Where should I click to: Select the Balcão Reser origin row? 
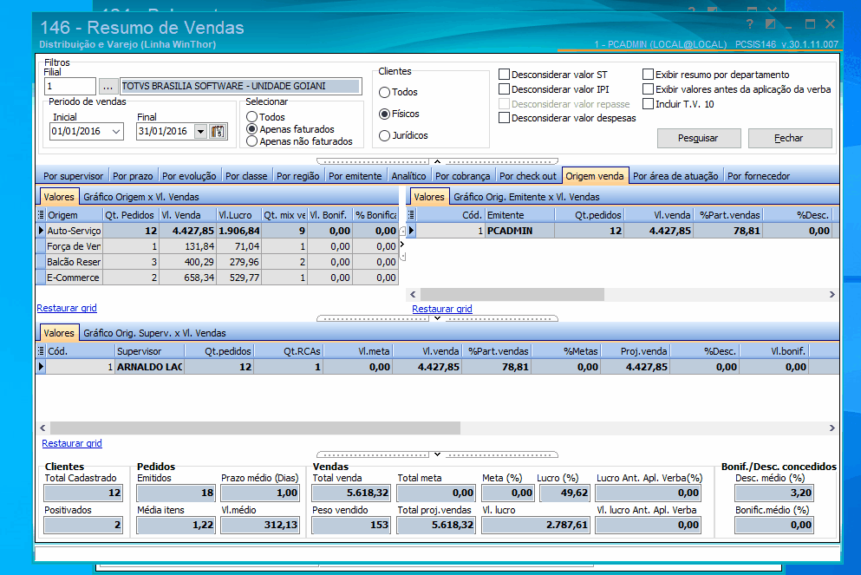coord(217,262)
